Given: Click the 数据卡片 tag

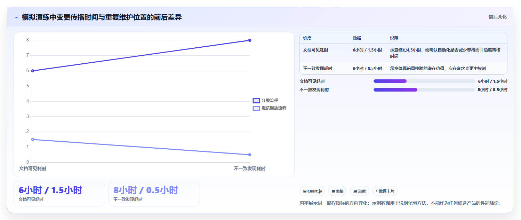Looking at the screenshot, I should pyautogui.click(x=385, y=191).
